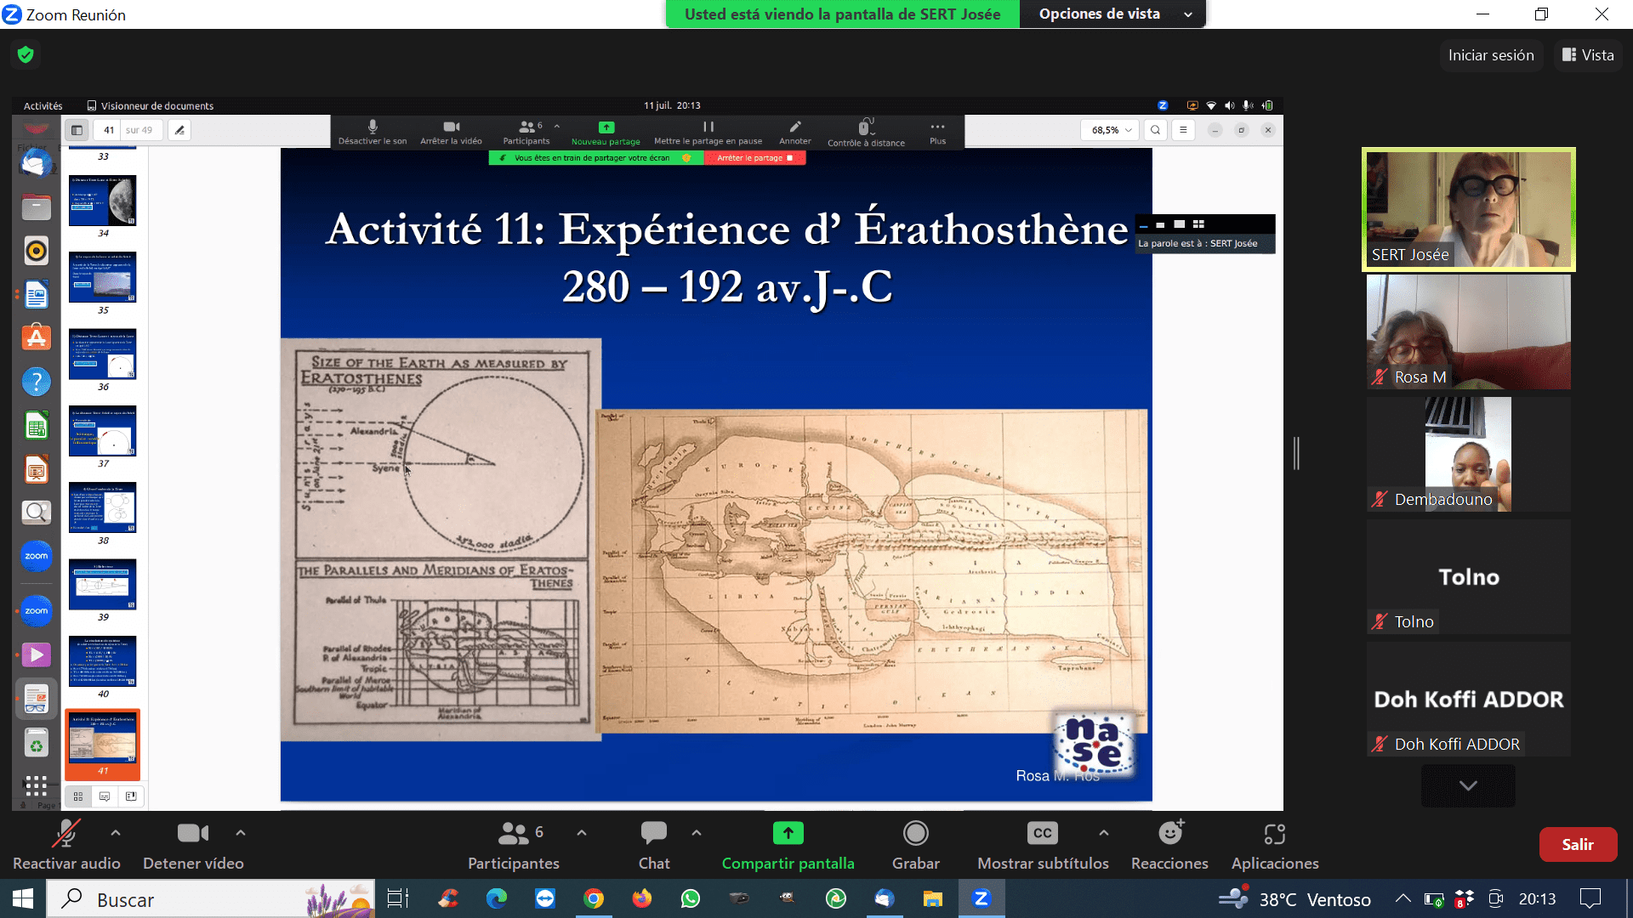
Task: Open File Explorer from taskbar
Action: pyautogui.click(x=933, y=898)
